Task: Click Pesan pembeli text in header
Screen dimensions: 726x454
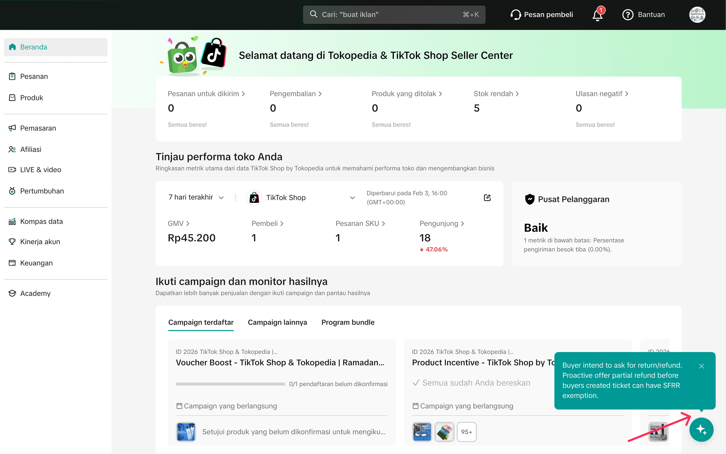Action: point(548,15)
